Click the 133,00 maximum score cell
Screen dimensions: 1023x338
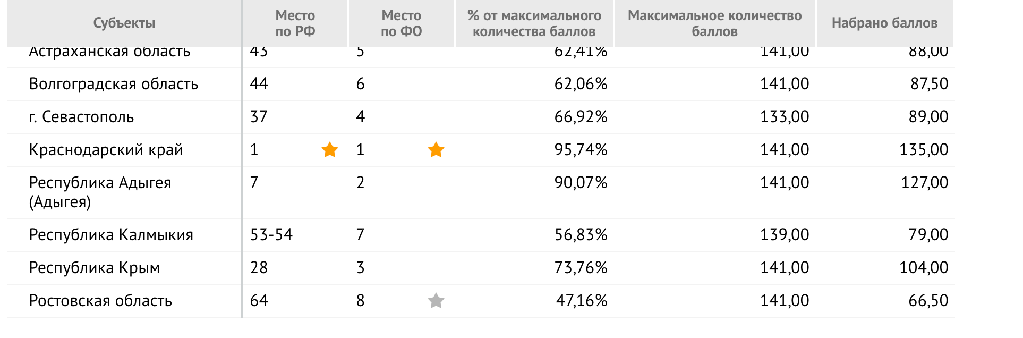[785, 117]
